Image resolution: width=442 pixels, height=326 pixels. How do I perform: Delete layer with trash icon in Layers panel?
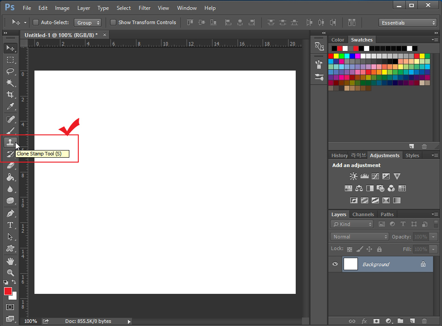click(424, 321)
